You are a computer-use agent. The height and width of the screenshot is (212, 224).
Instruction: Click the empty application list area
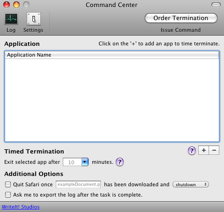pyautogui.click(x=112, y=100)
